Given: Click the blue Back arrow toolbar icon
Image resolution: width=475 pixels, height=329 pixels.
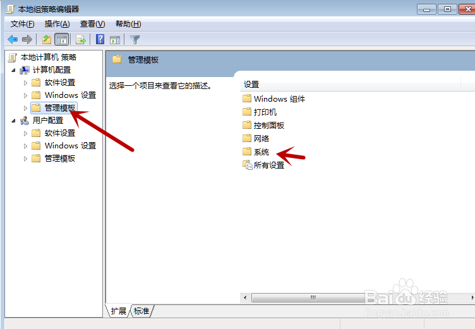Looking at the screenshot, I should pyautogui.click(x=13, y=39).
